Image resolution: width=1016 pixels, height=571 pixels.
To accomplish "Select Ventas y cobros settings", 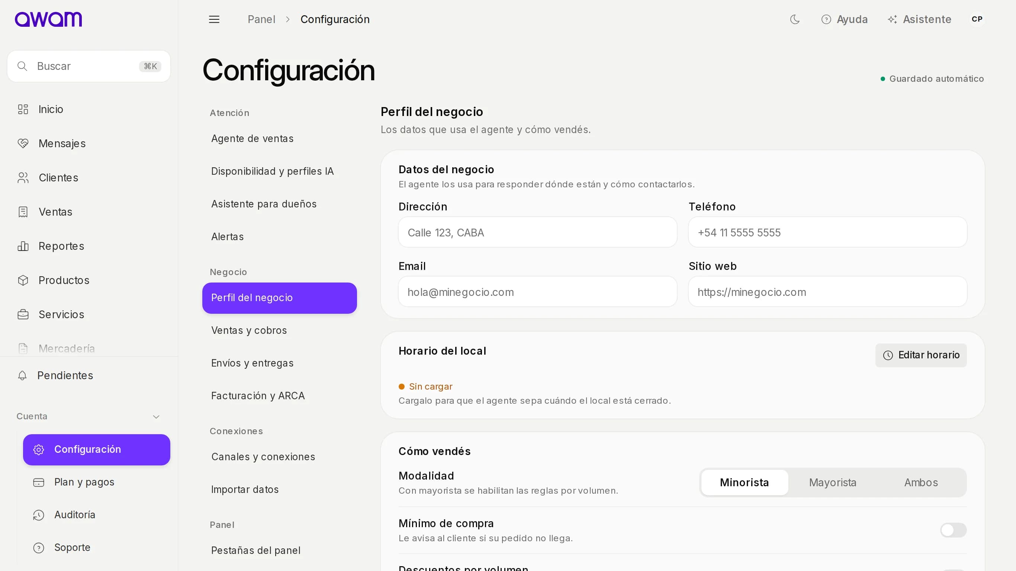I will click(x=279, y=330).
